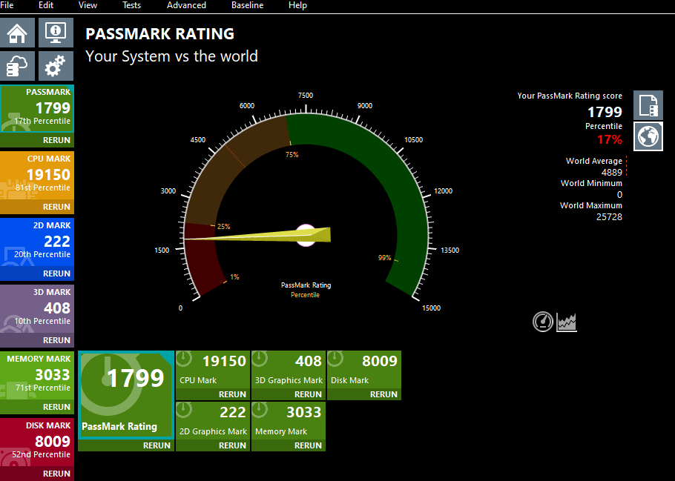Click the 3D Graphics Mark score tile
This screenshot has height=481, width=675.
point(288,369)
